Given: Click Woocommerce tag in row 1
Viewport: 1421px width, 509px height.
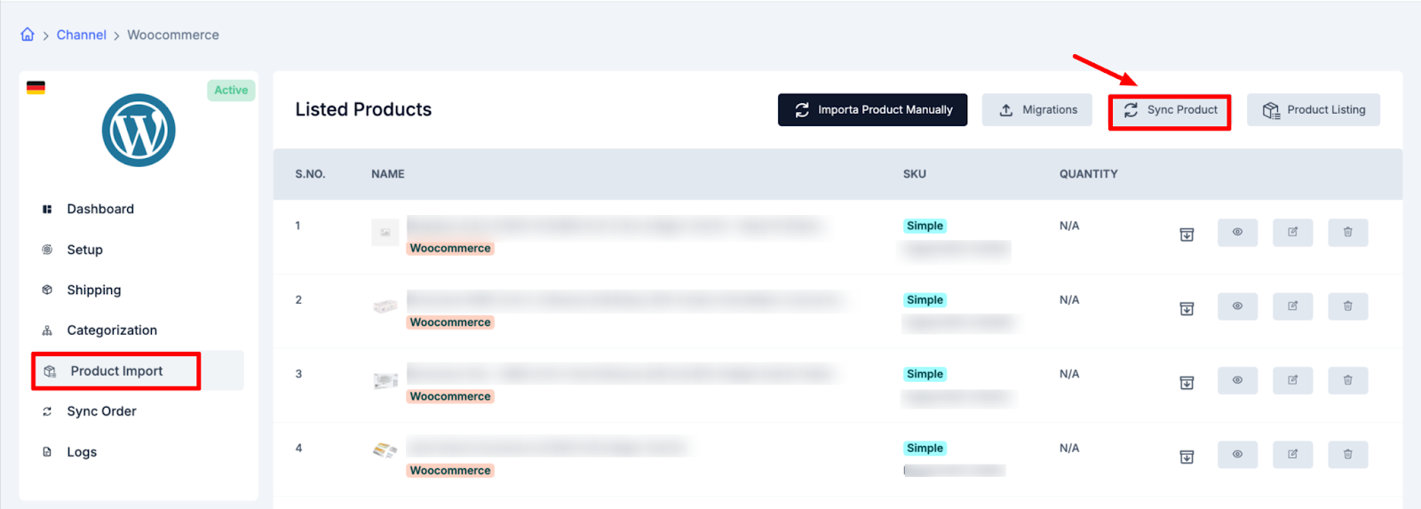Looking at the screenshot, I should pos(450,249).
